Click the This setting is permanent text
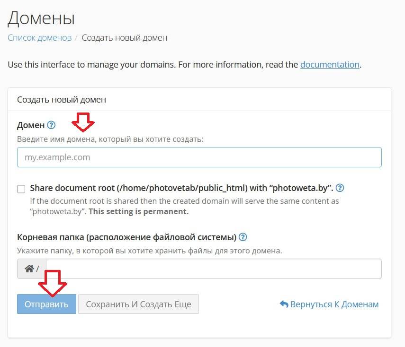This screenshot has width=405, height=347. [x=139, y=211]
